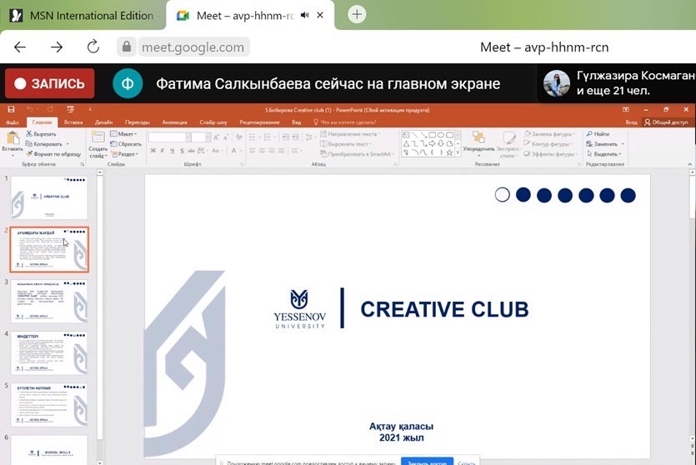The height and width of the screenshot is (465, 696).
Task: Expand the Макет layout dropdown
Action: pos(126,133)
